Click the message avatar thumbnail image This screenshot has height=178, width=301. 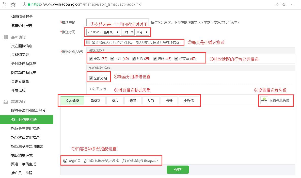click(264, 100)
